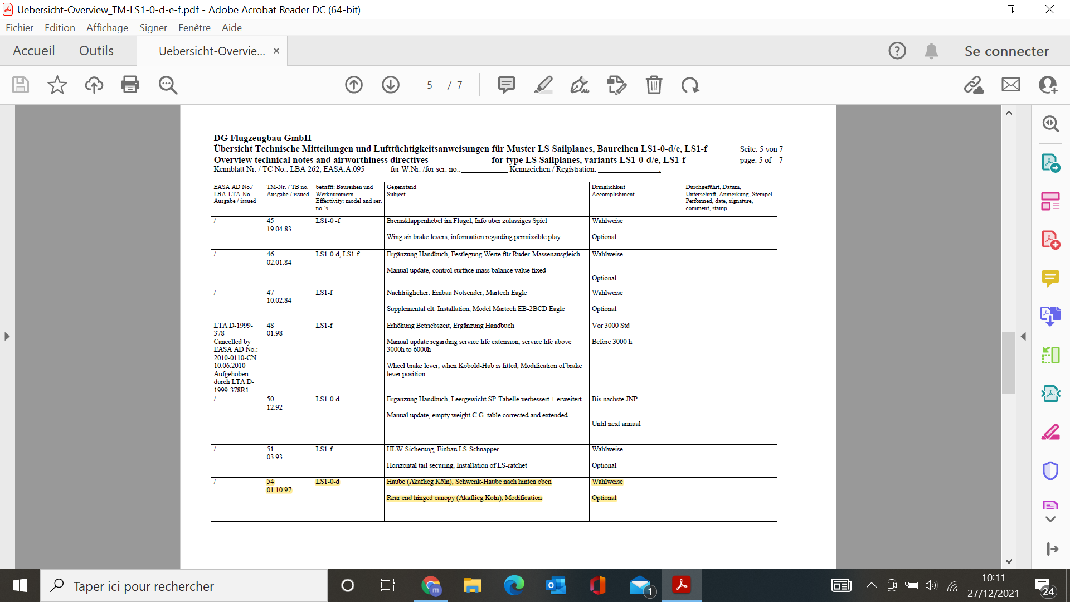Open the notifications bell
Image resolution: width=1070 pixels, height=602 pixels.
click(931, 51)
